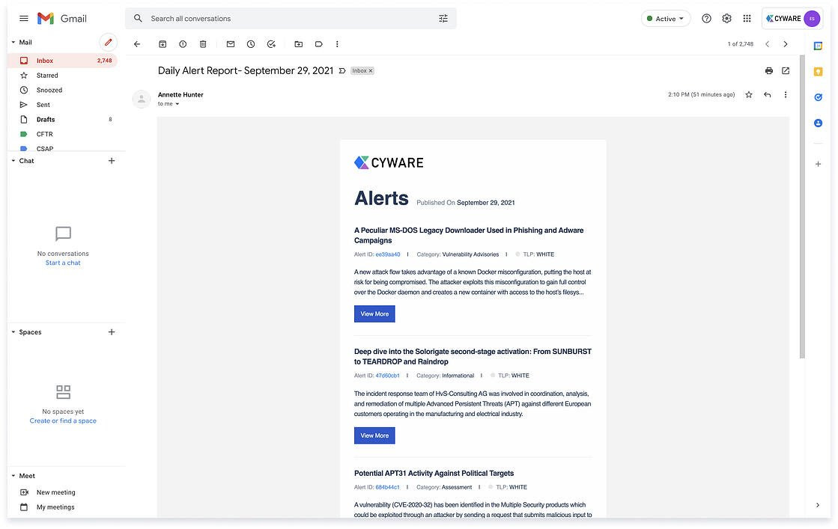This screenshot has width=838, height=529.
Task: Open the Active status dropdown
Action: (665, 19)
